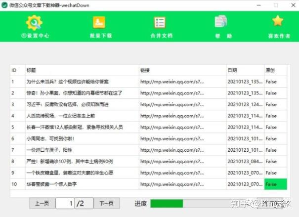Click the 链接 column header
The image size is (299, 217).
(181, 70)
